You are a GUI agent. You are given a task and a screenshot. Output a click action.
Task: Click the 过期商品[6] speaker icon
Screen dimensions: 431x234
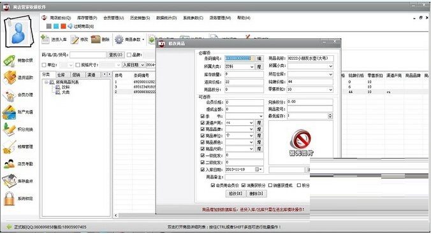(x=70, y=26)
